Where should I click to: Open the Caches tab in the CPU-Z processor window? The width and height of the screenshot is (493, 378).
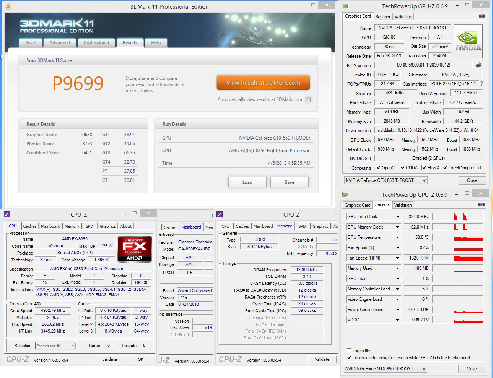pos(30,226)
